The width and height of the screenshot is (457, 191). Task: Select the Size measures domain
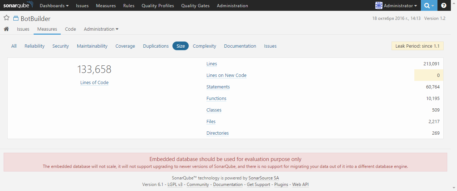click(x=181, y=46)
